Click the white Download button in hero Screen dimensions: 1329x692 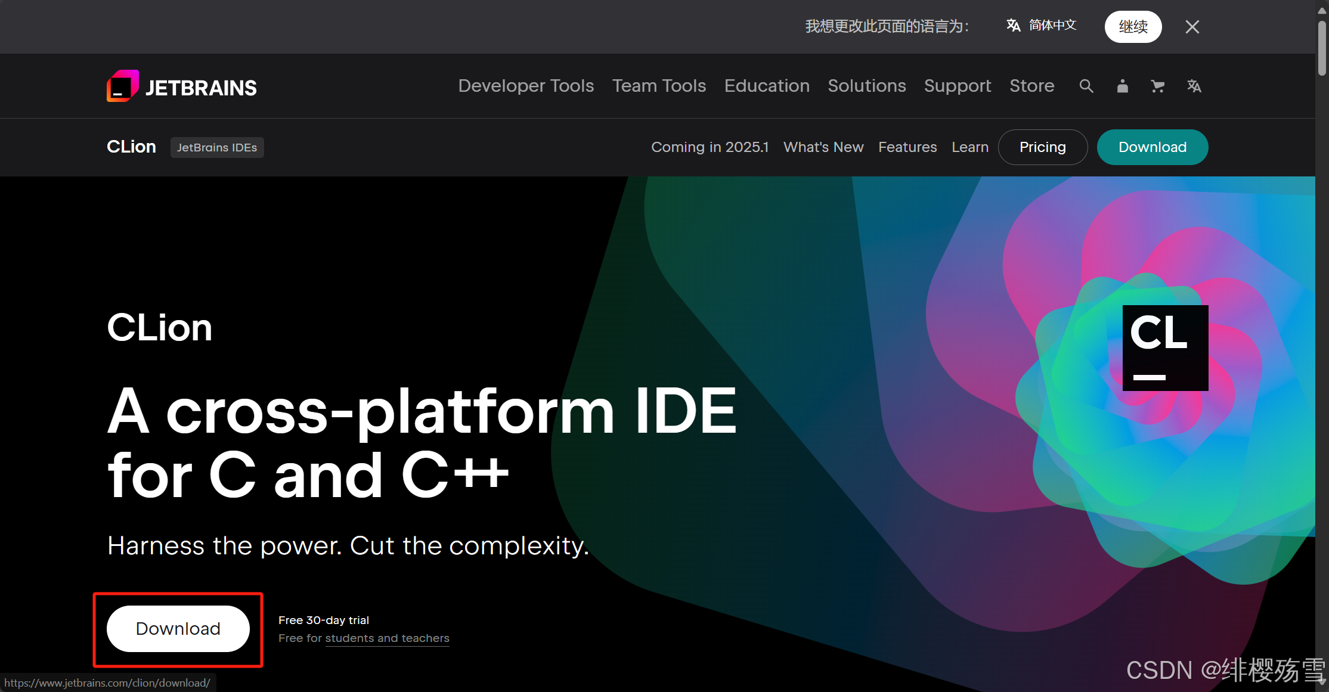(178, 629)
